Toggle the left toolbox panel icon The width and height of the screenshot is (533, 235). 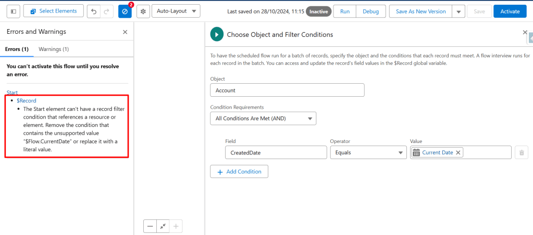(x=14, y=11)
